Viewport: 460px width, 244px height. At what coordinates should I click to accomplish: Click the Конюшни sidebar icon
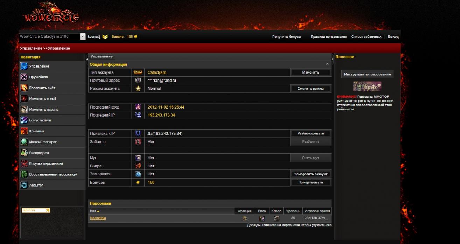24,131
